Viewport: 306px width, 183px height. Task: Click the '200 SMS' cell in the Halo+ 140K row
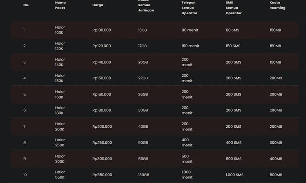click(x=234, y=62)
